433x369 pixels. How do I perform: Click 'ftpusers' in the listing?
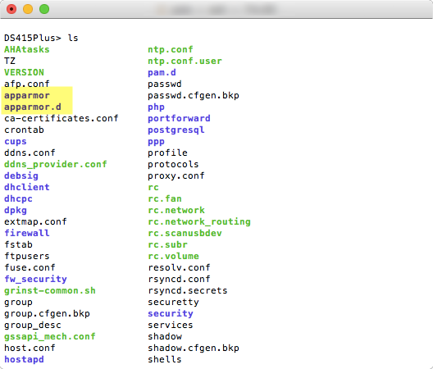pos(27,256)
